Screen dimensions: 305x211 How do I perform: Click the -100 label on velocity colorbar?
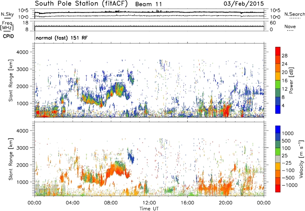point(288,170)
